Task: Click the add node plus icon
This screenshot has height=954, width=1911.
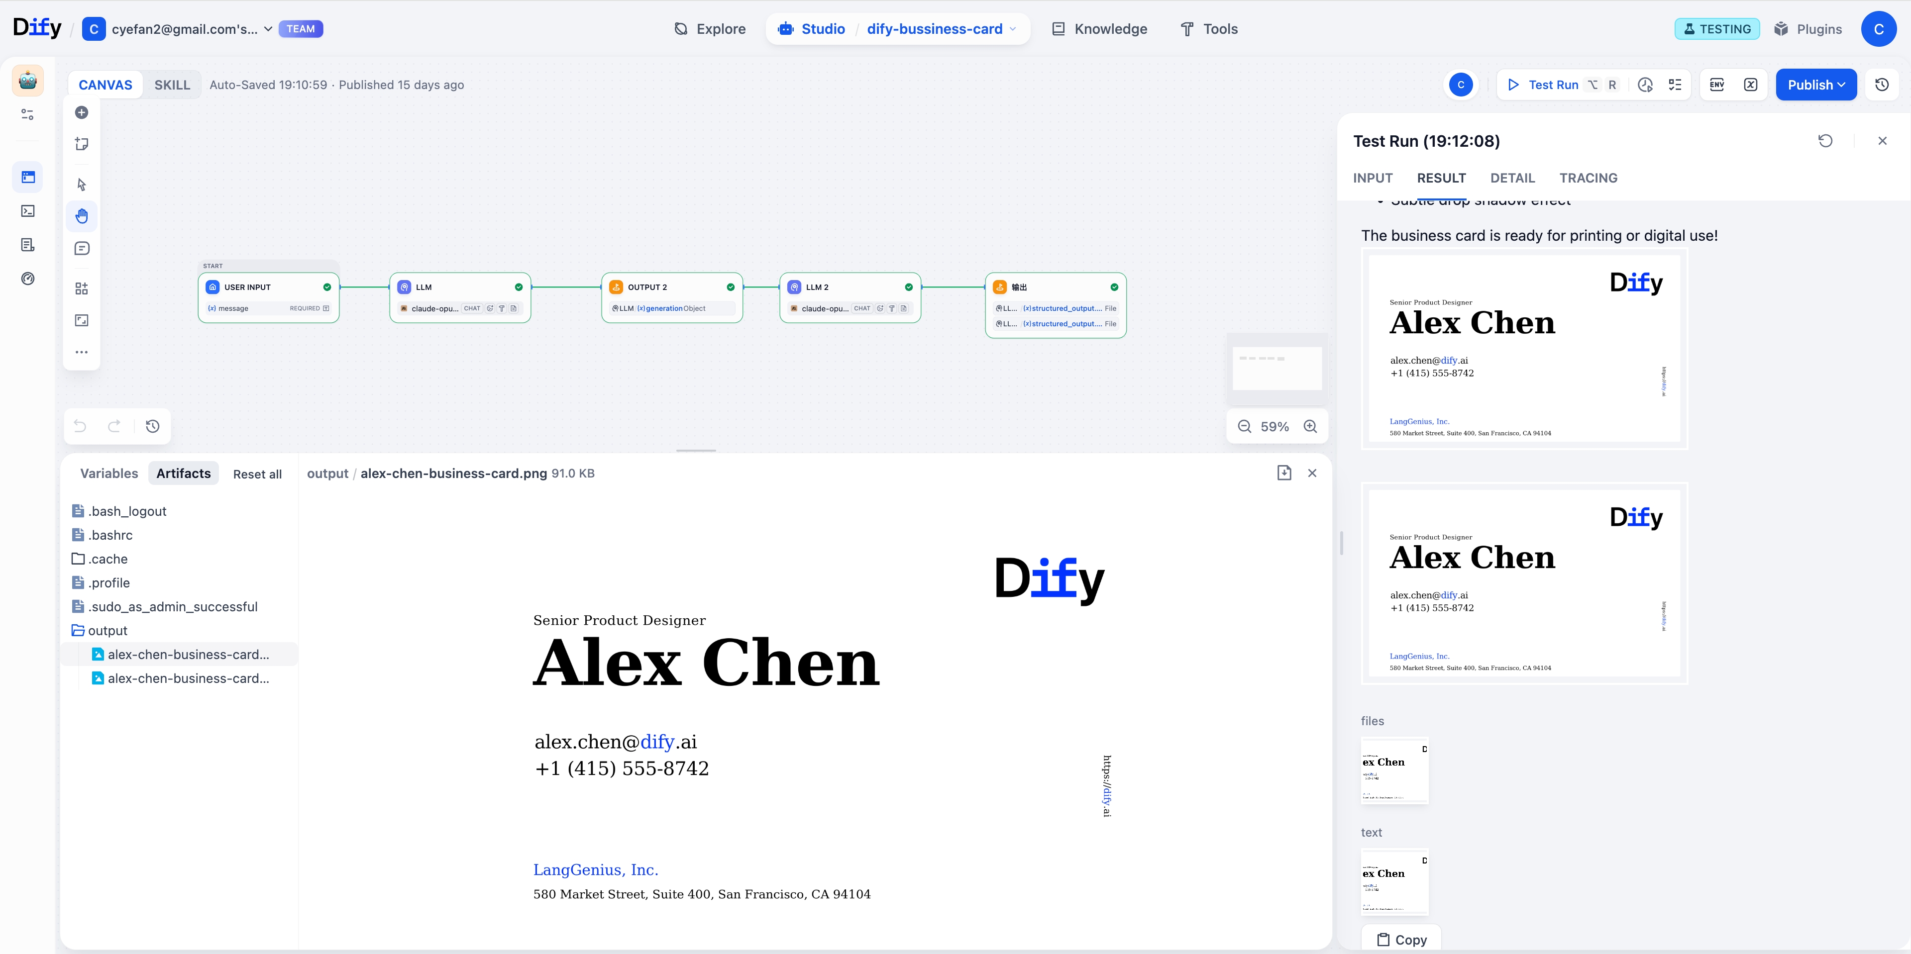Action: coord(82,113)
